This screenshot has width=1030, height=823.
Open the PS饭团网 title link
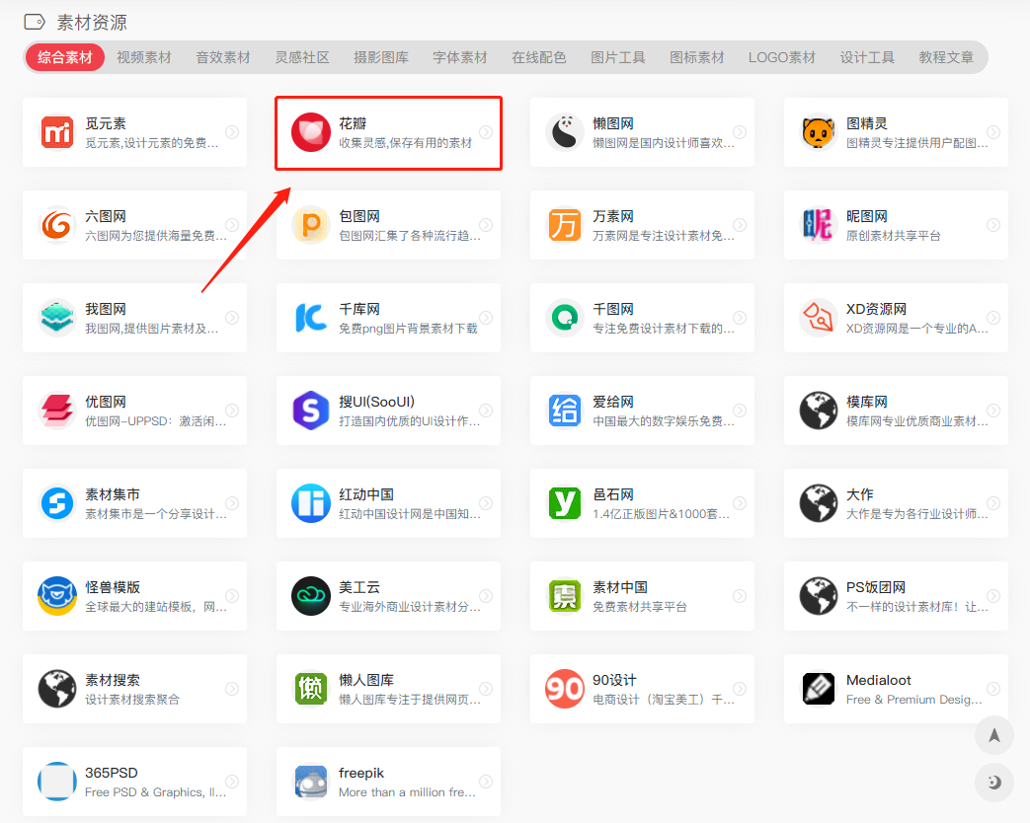(x=876, y=587)
